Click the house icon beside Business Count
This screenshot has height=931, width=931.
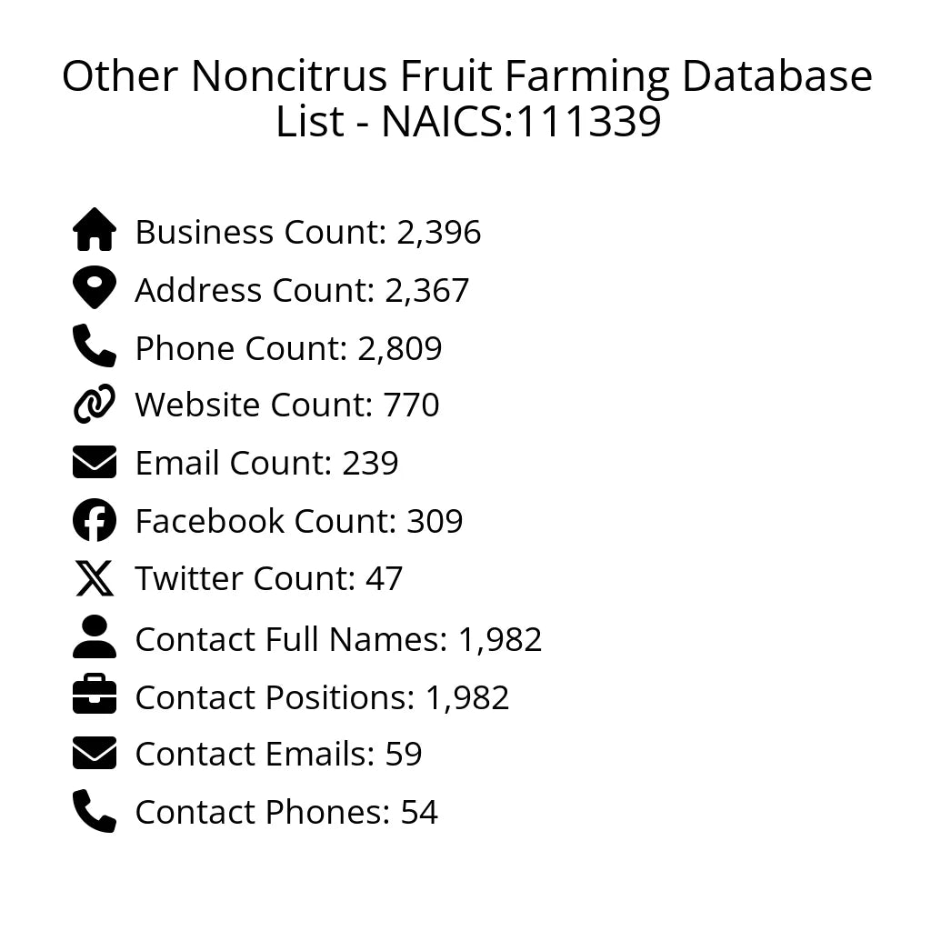coord(95,231)
